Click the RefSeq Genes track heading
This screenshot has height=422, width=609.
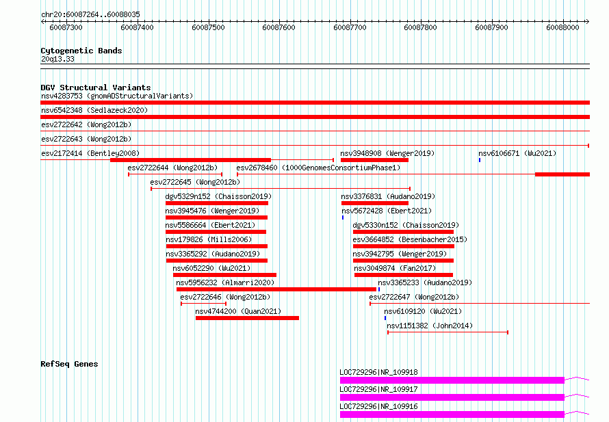click(69, 364)
